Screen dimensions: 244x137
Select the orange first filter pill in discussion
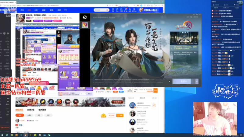[x=20, y=115]
